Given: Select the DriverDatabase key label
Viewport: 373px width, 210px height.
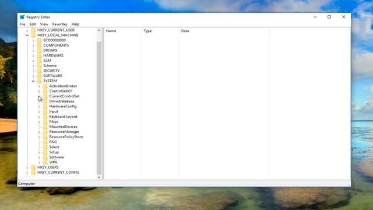Looking at the screenshot, I should (x=62, y=101).
